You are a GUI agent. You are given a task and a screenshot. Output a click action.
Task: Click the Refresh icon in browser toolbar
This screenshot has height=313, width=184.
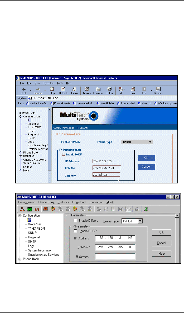coord(63,91)
